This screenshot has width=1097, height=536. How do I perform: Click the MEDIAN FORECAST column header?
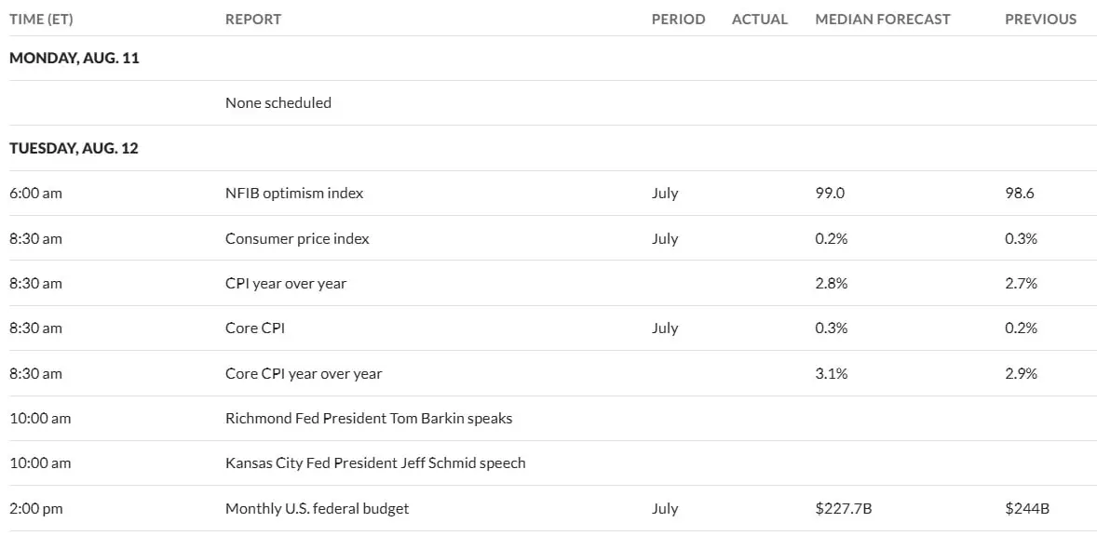(x=883, y=19)
